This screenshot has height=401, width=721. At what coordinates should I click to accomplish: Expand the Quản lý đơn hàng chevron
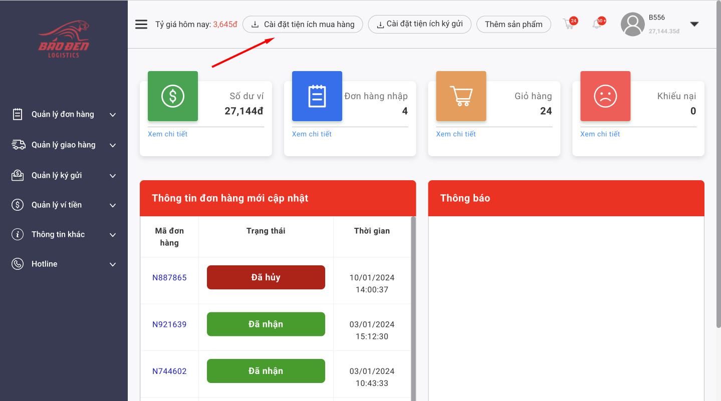coord(113,115)
